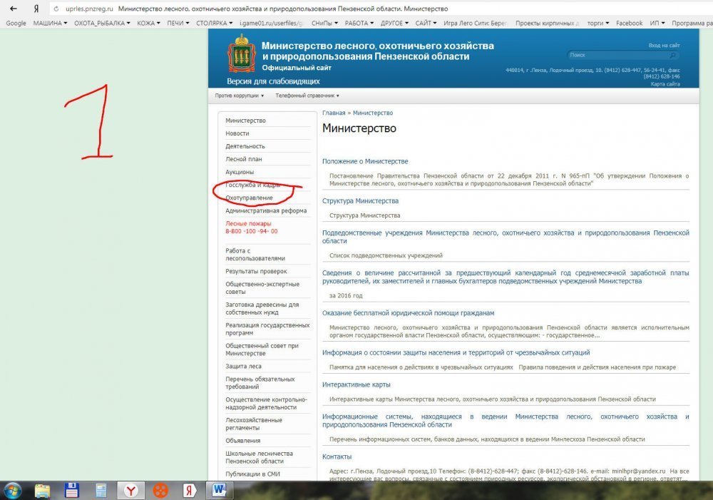Open the orange circular player taskbar icon
Screen dimensions: 713x500
point(160,490)
